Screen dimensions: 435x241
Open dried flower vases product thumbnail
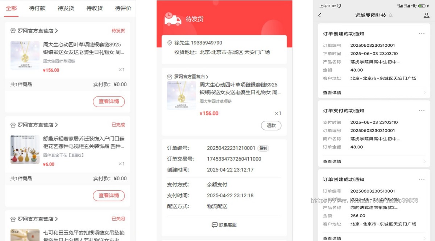[25, 149]
